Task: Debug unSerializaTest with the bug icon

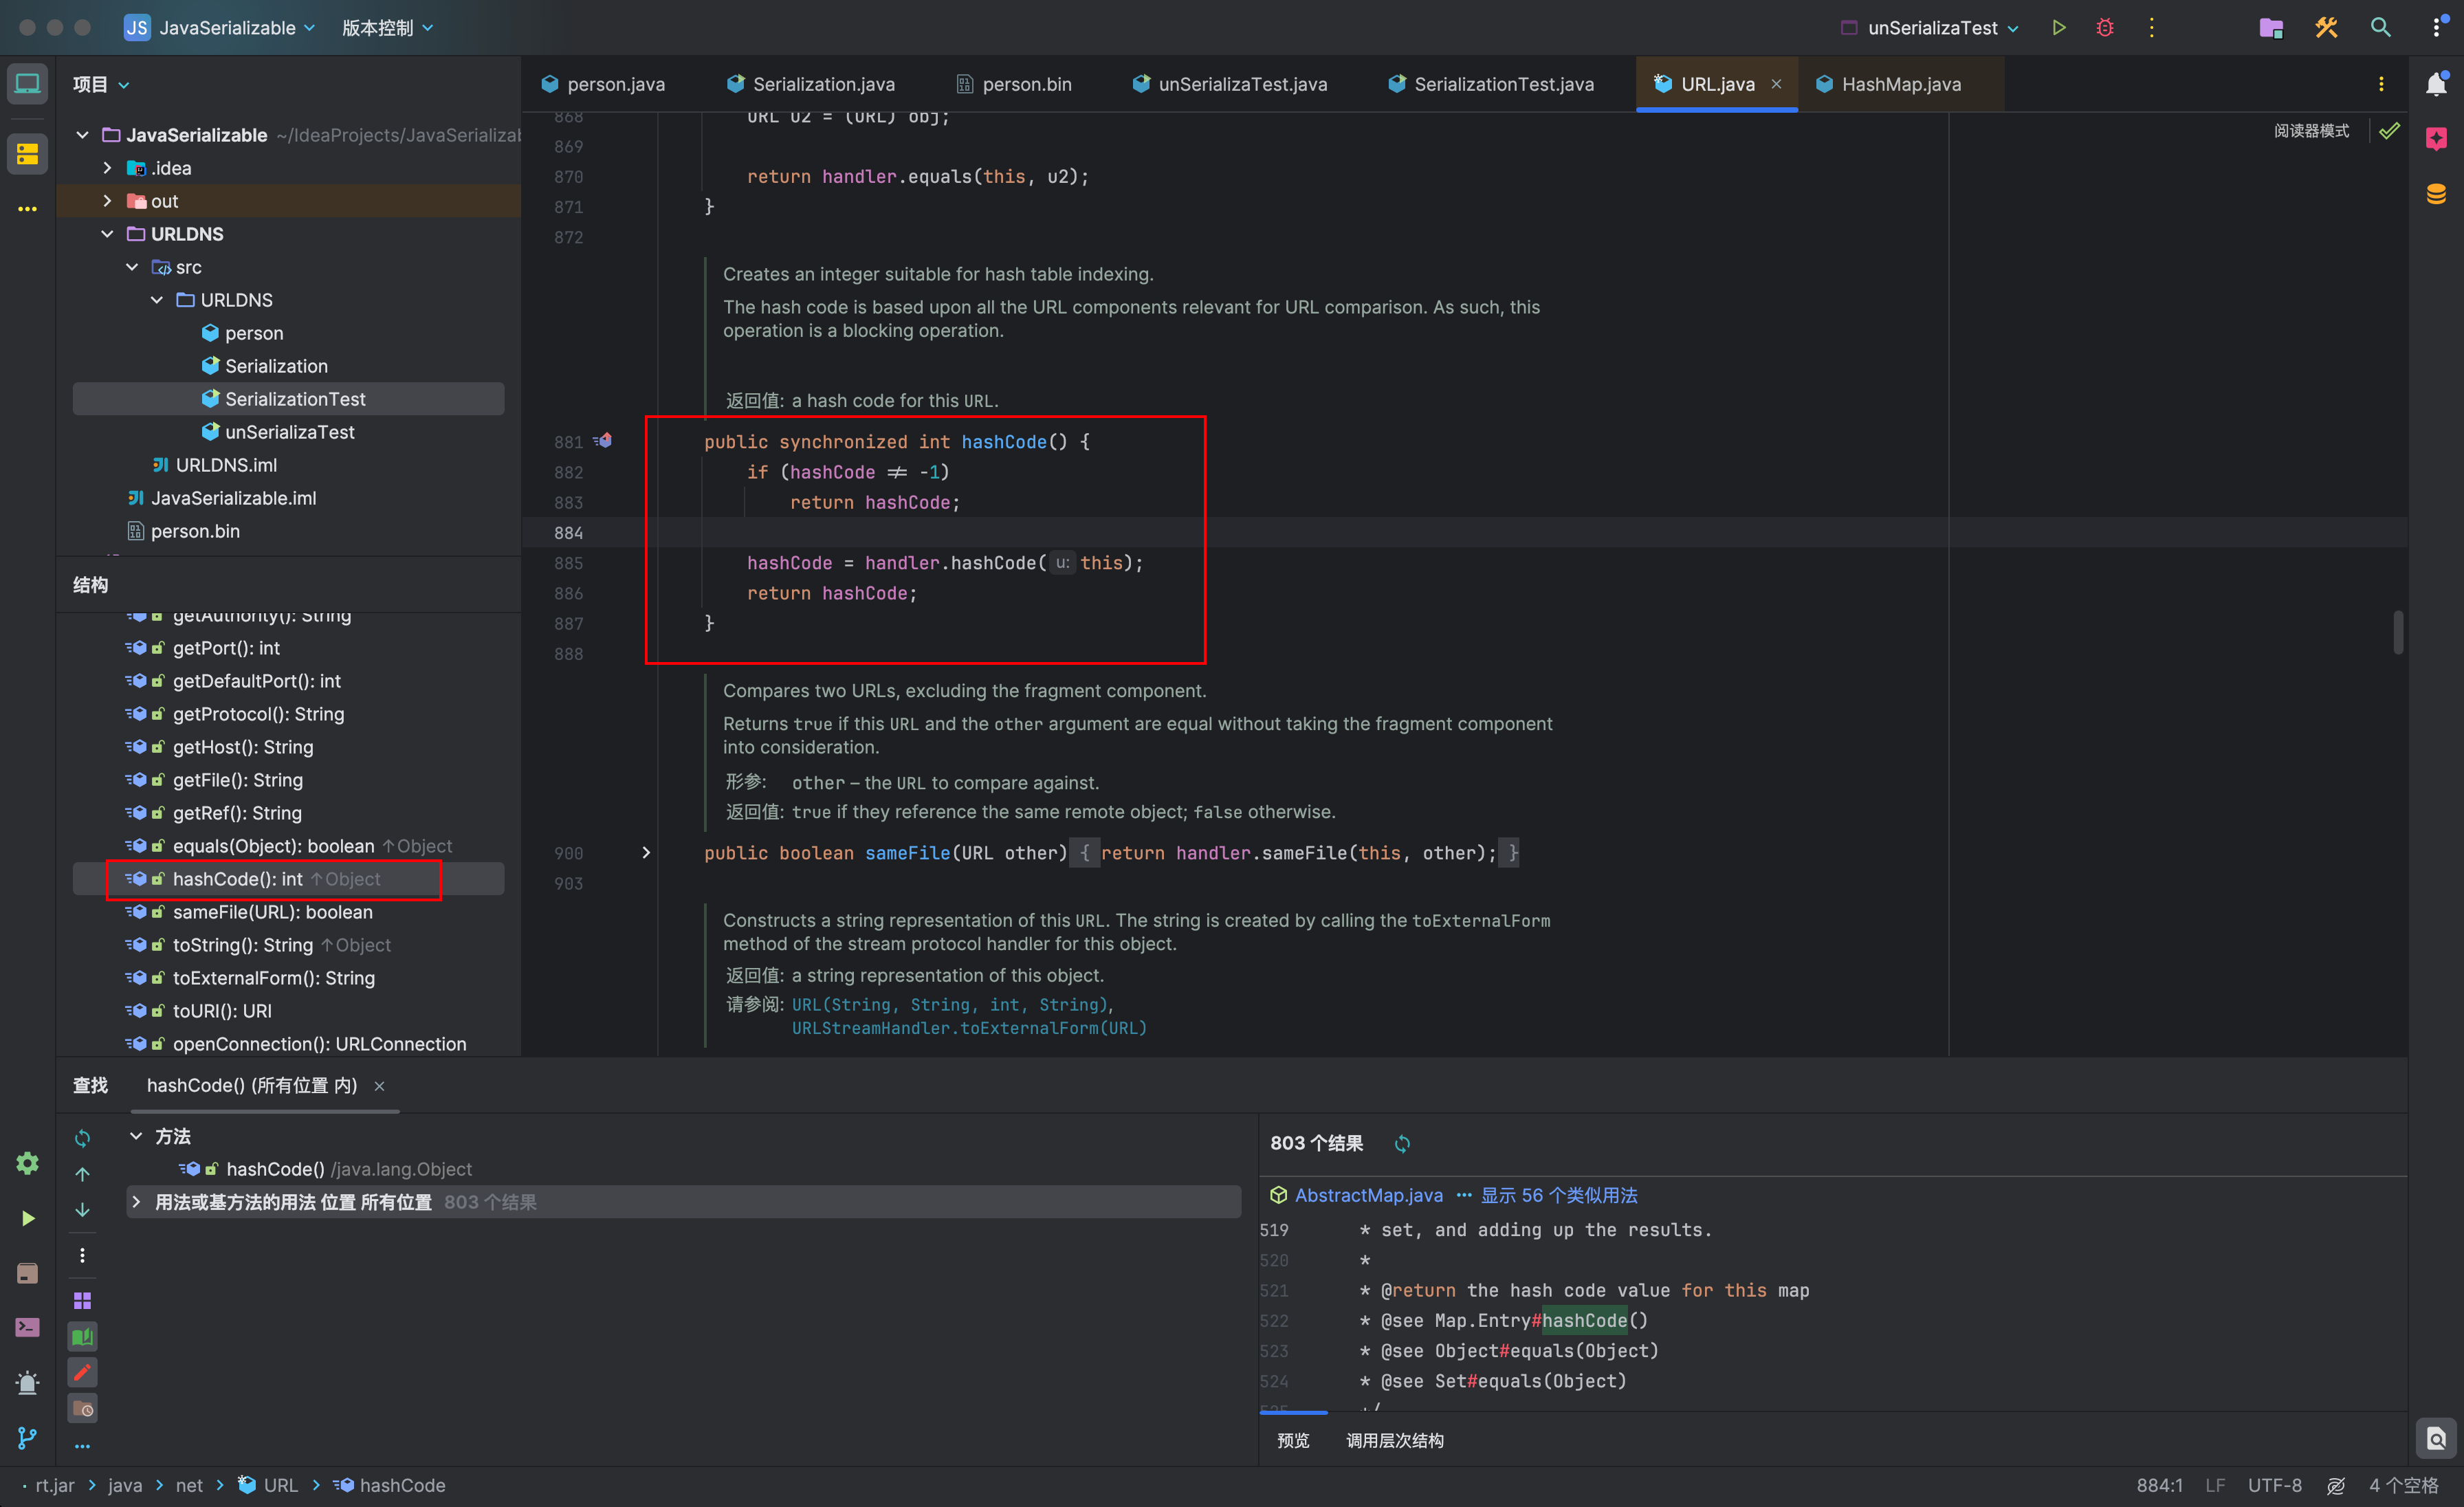Action: 2105,28
